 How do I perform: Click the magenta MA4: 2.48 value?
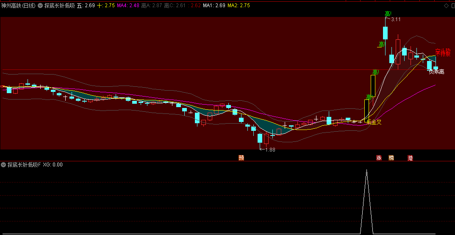point(128,6)
